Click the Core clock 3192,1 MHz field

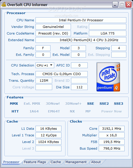click(x=112, y=129)
